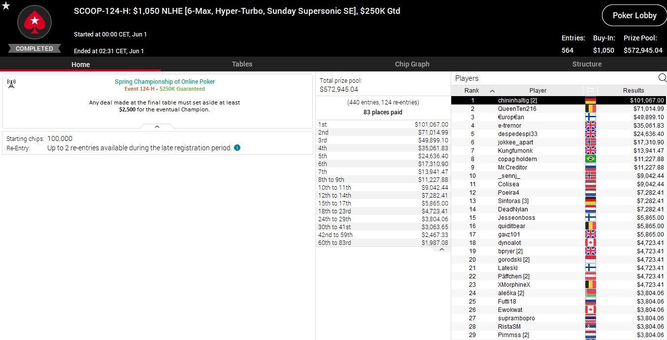
Task: Click the Brazil flag beside copag holdem
Action: pos(590,159)
